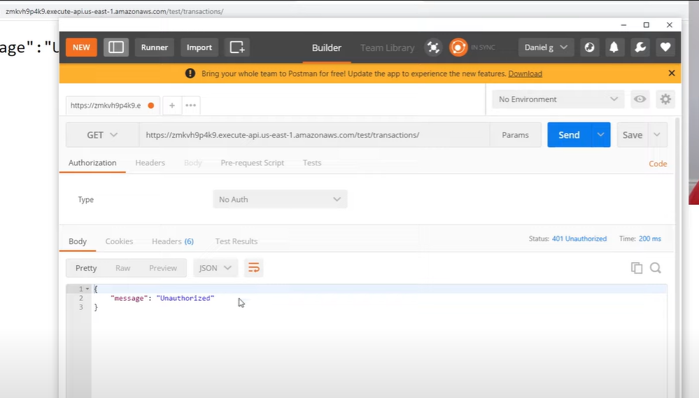The height and width of the screenshot is (398, 699).
Task: Follow the Download link in banner
Action: coord(525,73)
